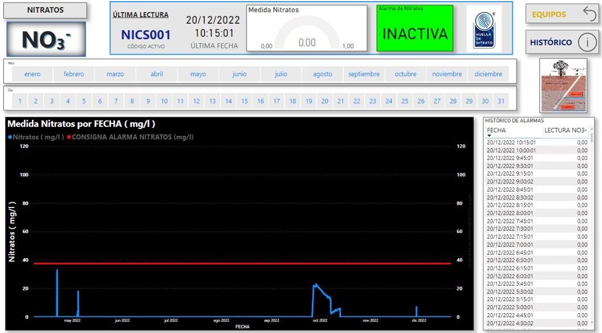The width and height of the screenshot is (602, 333).
Task: Select row 20/12/2022 7:00:01 in table
Action: coord(537,244)
